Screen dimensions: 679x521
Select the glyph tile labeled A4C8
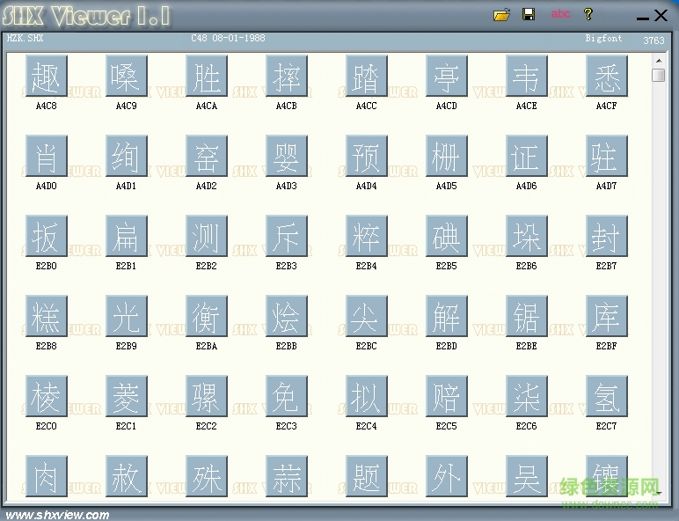(x=47, y=77)
